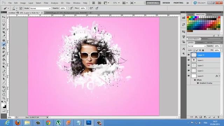This screenshot has height=126, width=224.
Task: Select the Move tool
Action: click(x=4, y=17)
